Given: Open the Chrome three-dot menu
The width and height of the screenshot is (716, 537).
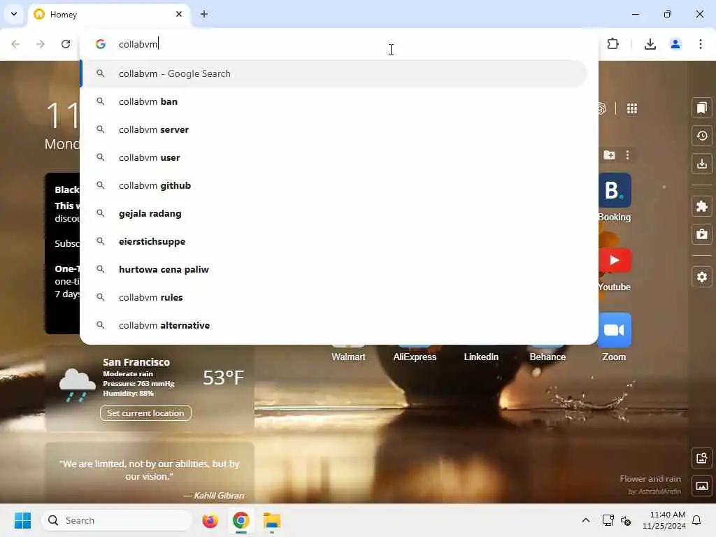Looking at the screenshot, I should pos(701,44).
